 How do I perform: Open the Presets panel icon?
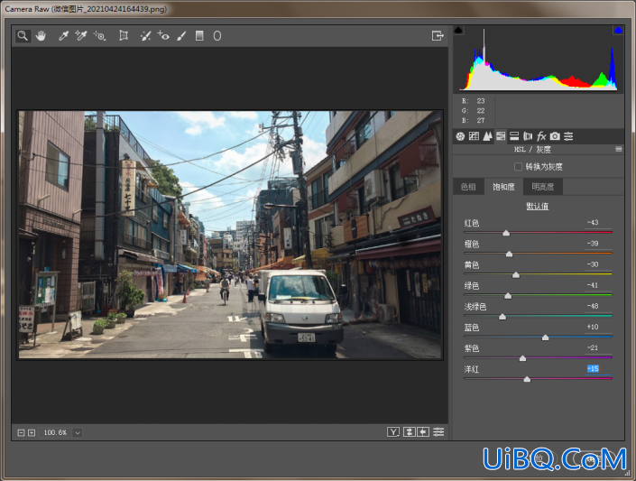tap(568, 136)
